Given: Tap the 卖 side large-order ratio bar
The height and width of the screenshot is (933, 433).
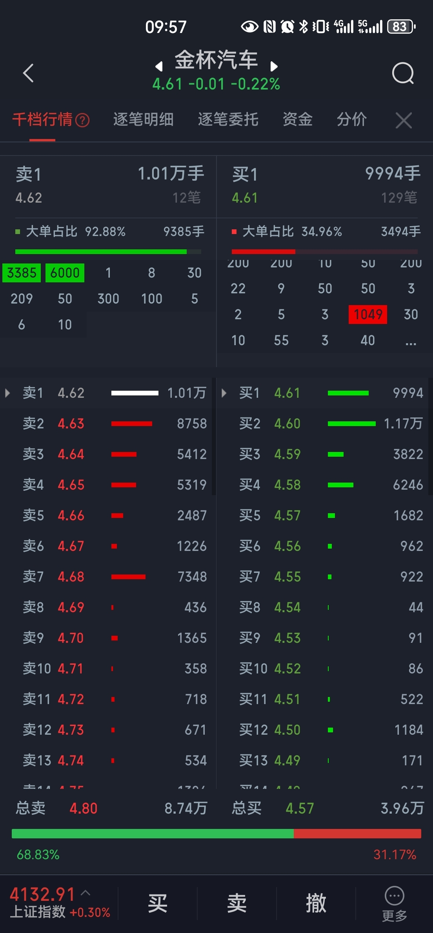Looking at the screenshot, I should pyautogui.click(x=108, y=252).
